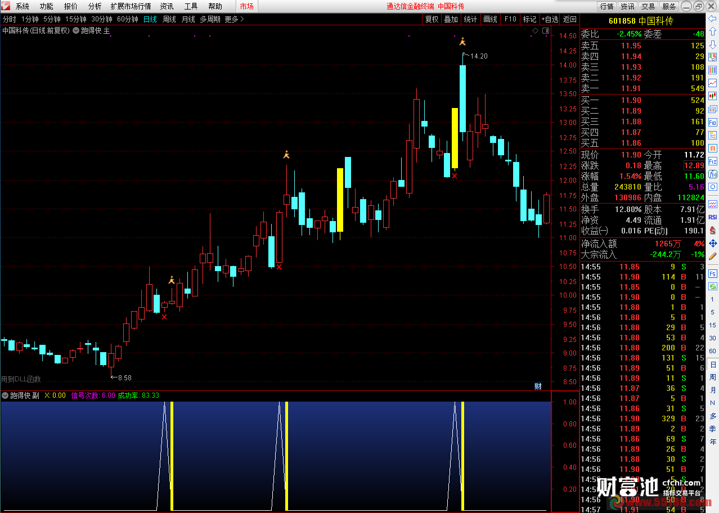Screen dimensions: 719x513
Task: Open the 报价 menu
Action: 71,6
